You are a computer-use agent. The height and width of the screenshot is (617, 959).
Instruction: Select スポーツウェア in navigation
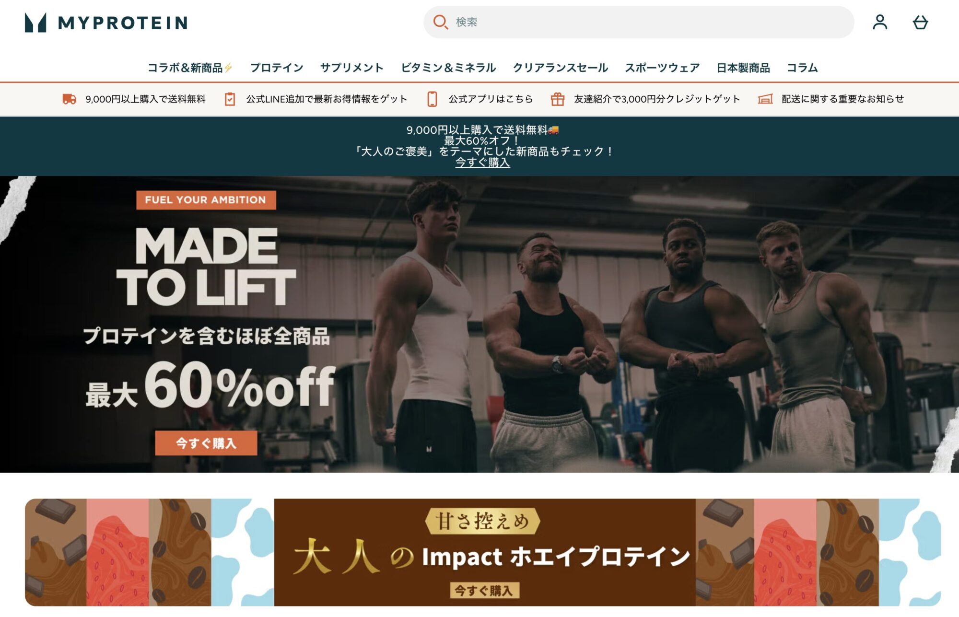click(x=662, y=68)
